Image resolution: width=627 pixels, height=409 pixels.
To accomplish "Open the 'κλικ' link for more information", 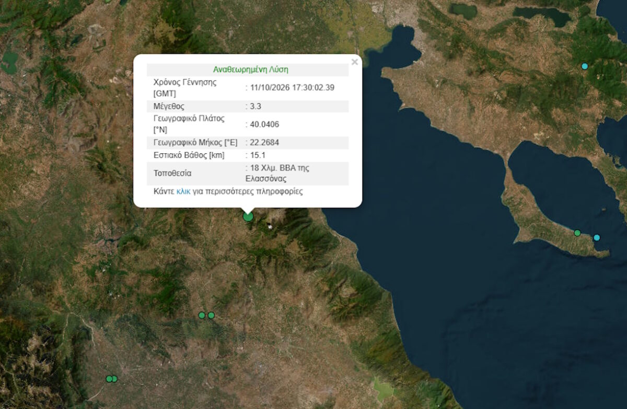I will point(183,191).
